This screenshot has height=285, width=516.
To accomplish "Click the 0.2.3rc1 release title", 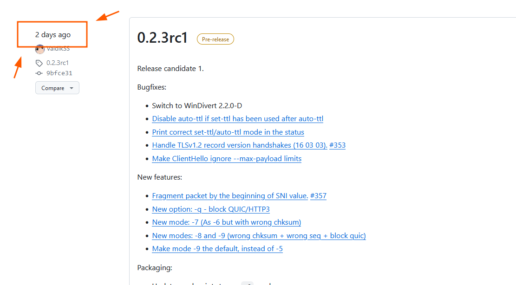I will 163,38.
